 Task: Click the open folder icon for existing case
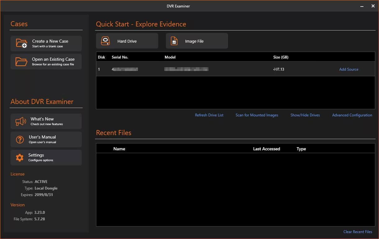[21, 62]
